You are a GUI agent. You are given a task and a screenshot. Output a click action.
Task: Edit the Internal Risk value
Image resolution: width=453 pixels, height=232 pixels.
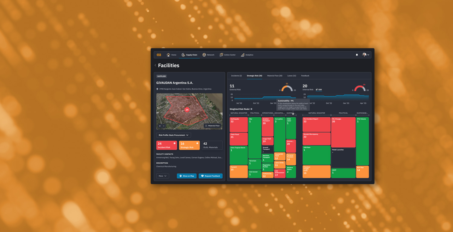pyautogui.click(x=320, y=89)
